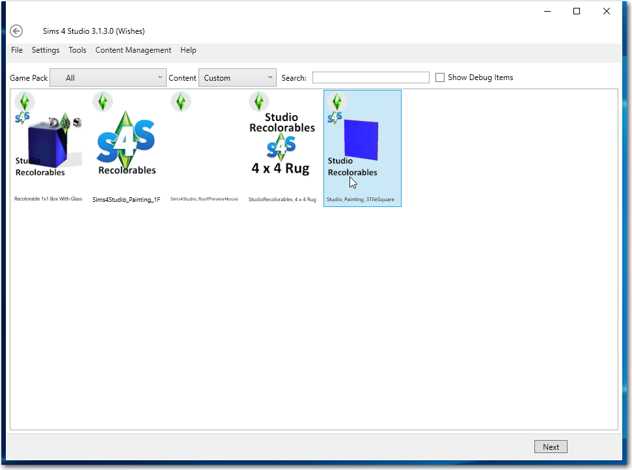Click the plumbob icon on the 3TileSquare painting item

coord(337,102)
